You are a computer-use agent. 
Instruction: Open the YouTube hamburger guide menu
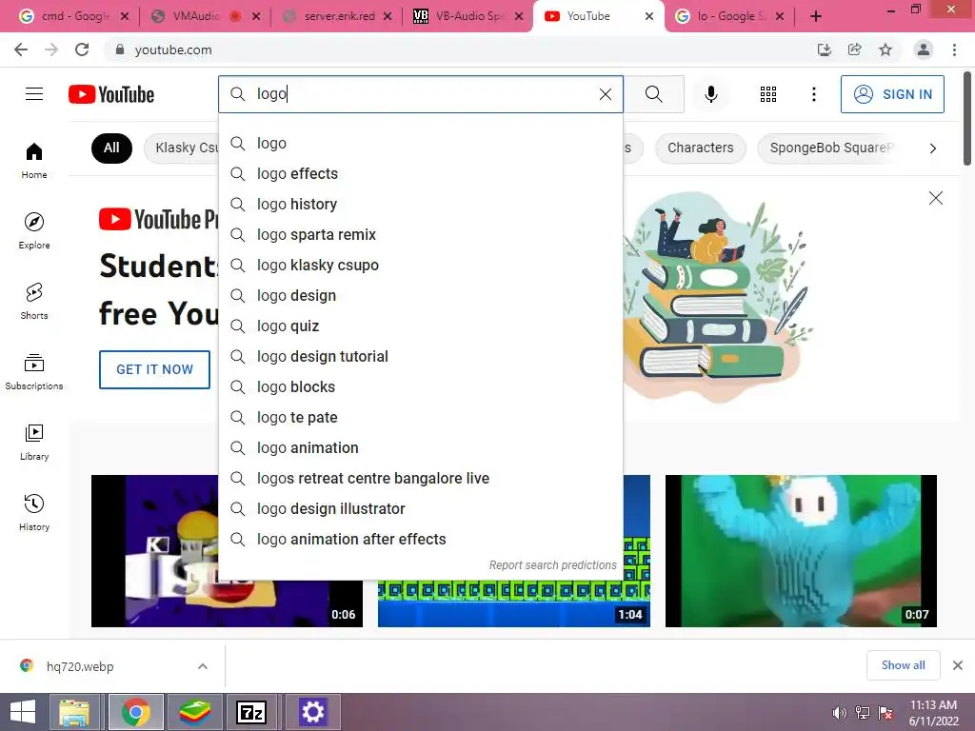click(x=34, y=94)
